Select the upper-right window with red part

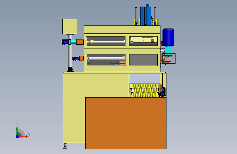pos(143,41)
